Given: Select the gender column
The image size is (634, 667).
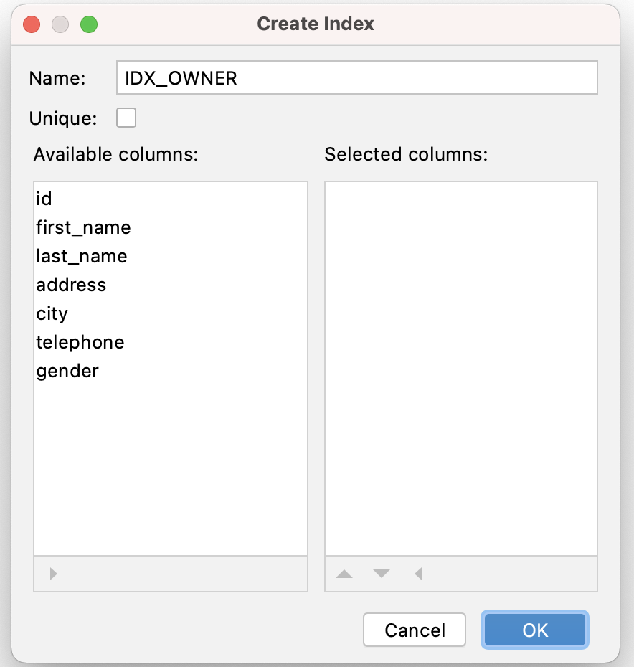Looking at the screenshot, I should [x=171, y=371].
